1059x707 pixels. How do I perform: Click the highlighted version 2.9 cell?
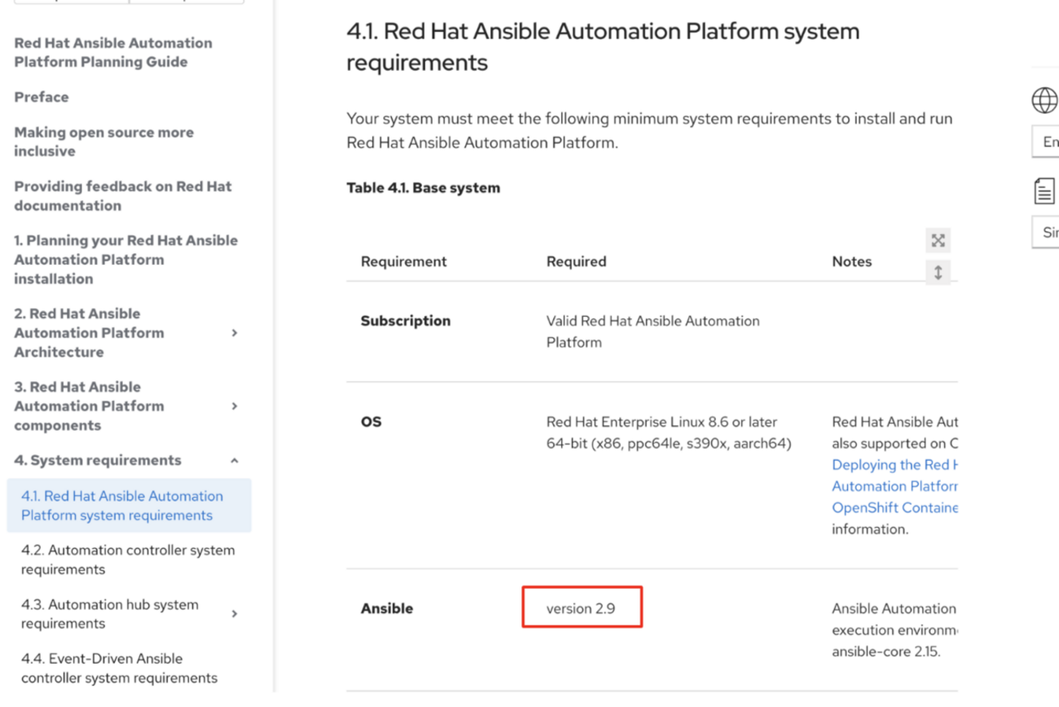tap(581, 608)
